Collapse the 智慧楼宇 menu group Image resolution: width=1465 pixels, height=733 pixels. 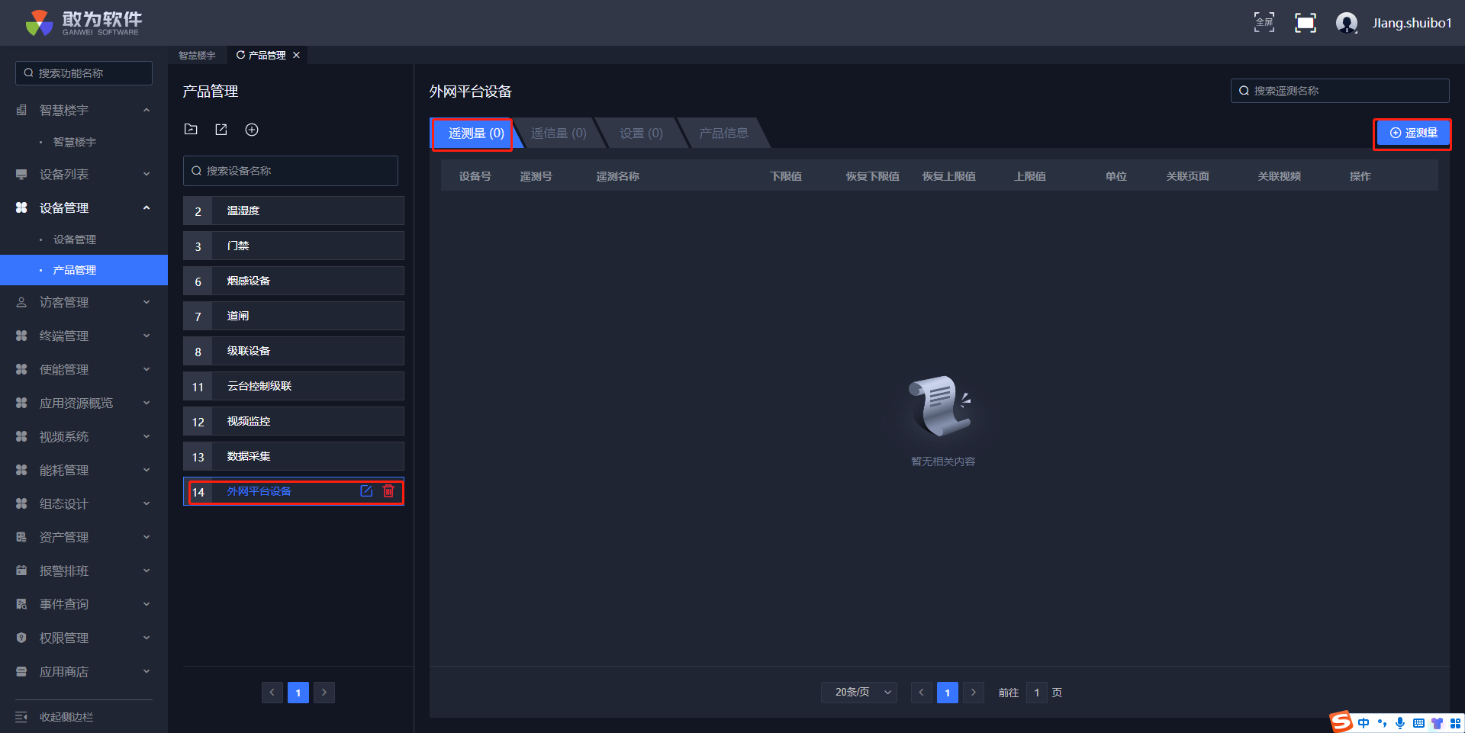point(146,111)
